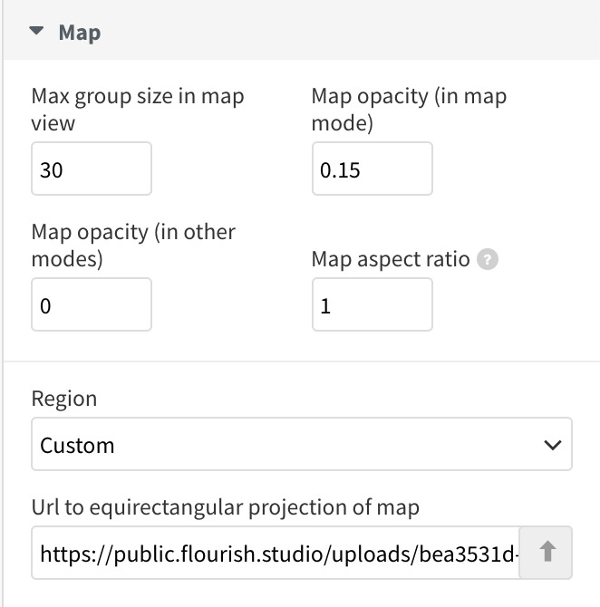This screenshot has width=600, height=607.
Task: Click the 'Max group size in map view' label
Action: click(138, 110)
